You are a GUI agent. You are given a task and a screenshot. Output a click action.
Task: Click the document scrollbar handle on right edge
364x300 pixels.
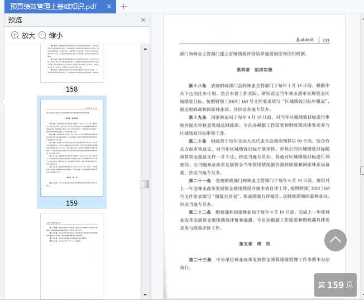(x=362, y=170)
